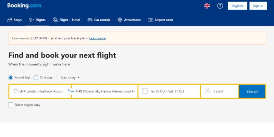Click the Register button
274x137 pixels.
[x=237, y=6]
